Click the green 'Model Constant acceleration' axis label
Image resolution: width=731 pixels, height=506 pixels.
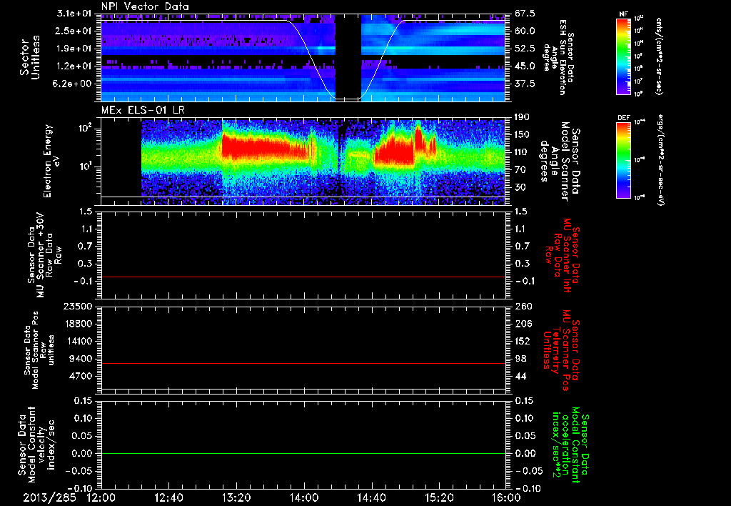pos(570,445)
